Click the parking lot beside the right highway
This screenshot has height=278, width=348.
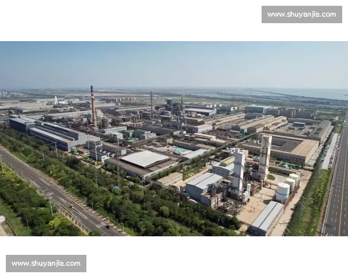click(329, 152)
